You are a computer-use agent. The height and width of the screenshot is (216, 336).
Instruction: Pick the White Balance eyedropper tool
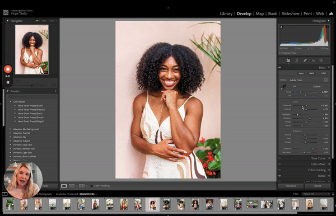pos(283,87)
